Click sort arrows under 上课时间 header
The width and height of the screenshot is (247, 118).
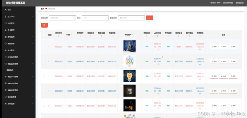[x=158, y=36]
